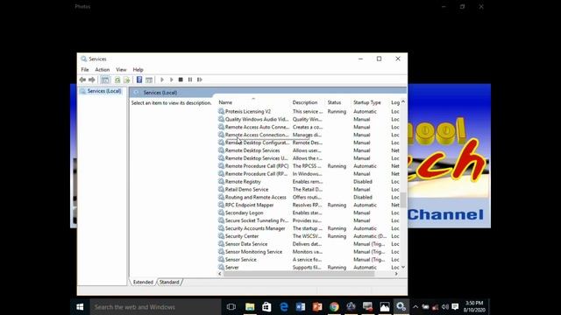Viewport: 561px width, 315px height.
Task: Launch Microsoft Edge from the taskbar
Action: 284,307
